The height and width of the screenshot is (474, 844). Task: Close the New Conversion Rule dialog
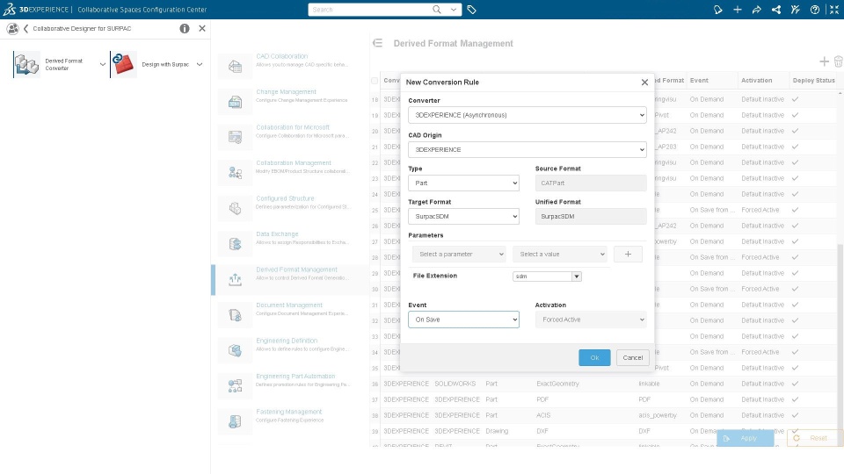644,83
